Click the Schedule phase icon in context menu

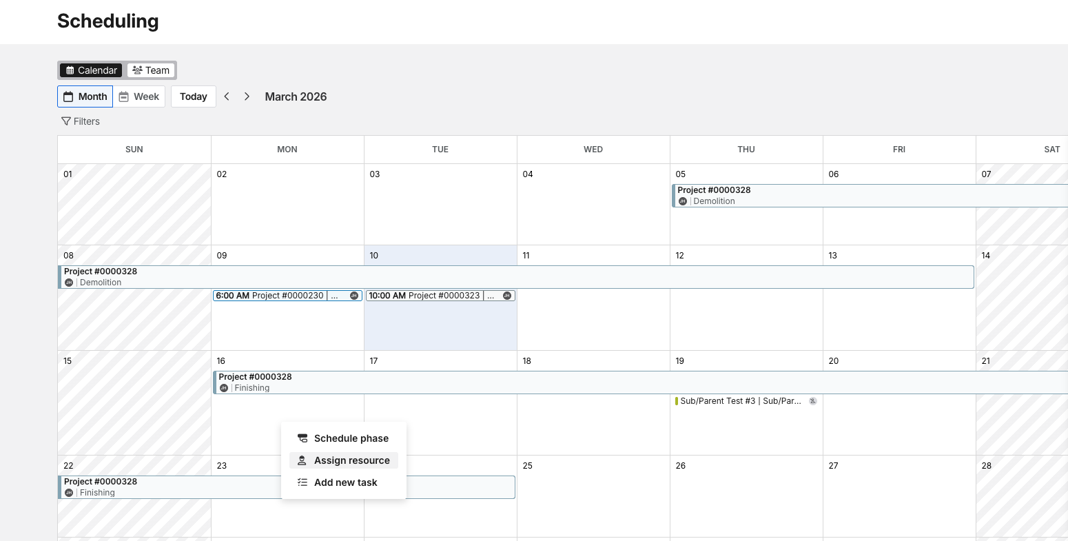coord(302,438)
